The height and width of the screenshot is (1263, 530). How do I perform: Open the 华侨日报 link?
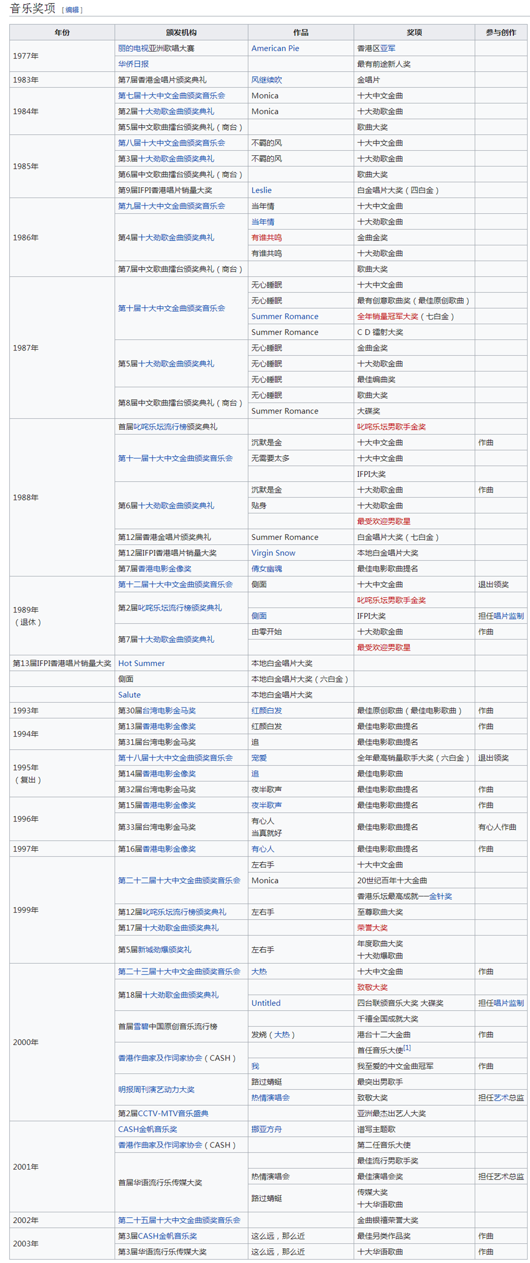coord(133,64)
